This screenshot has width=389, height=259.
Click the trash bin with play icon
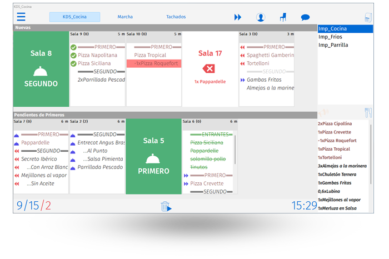166,206
